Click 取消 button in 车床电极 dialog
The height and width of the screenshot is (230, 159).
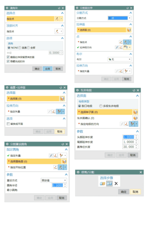click(x=133, y=155)
